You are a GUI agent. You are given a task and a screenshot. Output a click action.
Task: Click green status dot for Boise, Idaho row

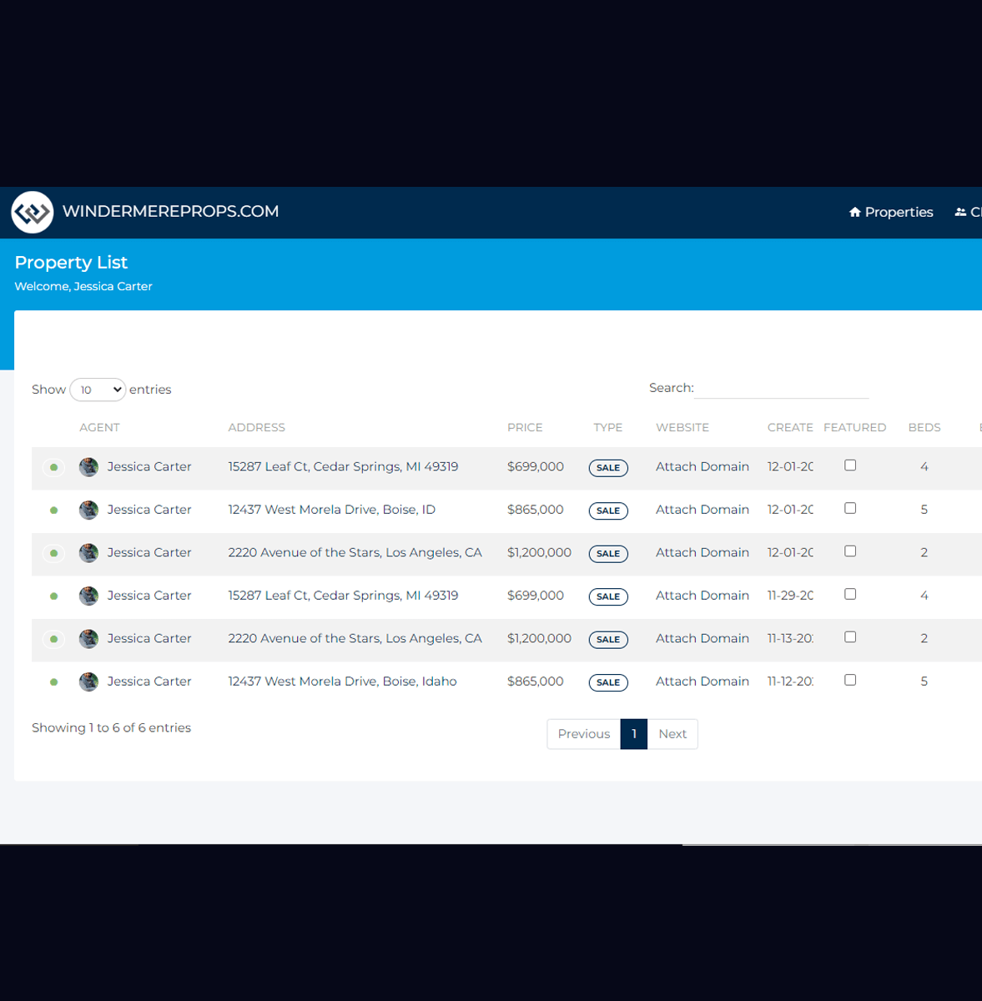[x=53, y=682]
